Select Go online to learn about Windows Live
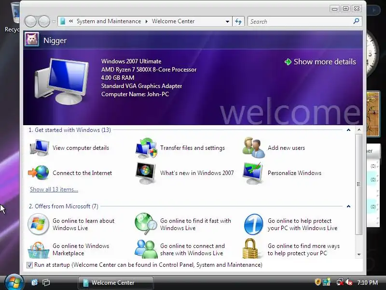Screen dimensions: 386x290 (71, 224)
